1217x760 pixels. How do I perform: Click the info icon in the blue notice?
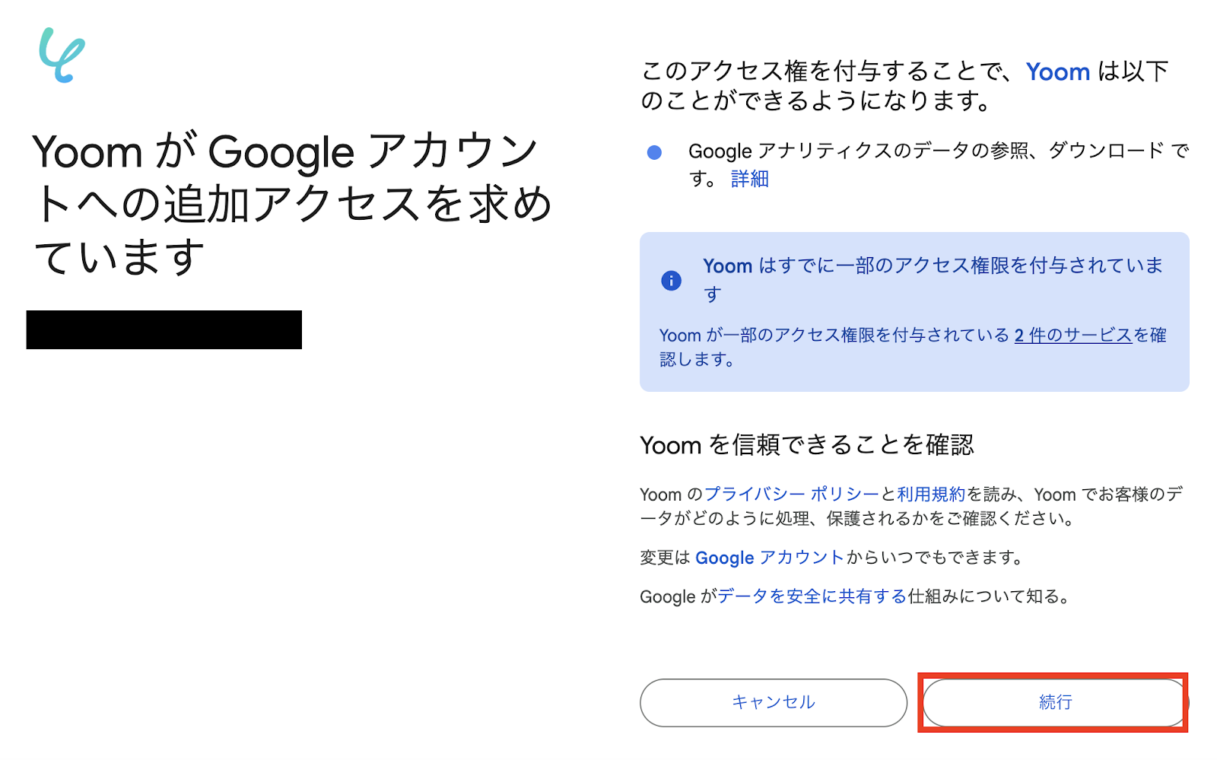pos(671,281)
